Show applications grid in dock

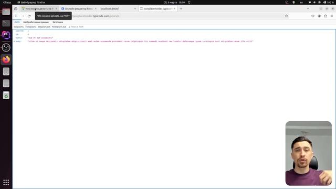6,182
